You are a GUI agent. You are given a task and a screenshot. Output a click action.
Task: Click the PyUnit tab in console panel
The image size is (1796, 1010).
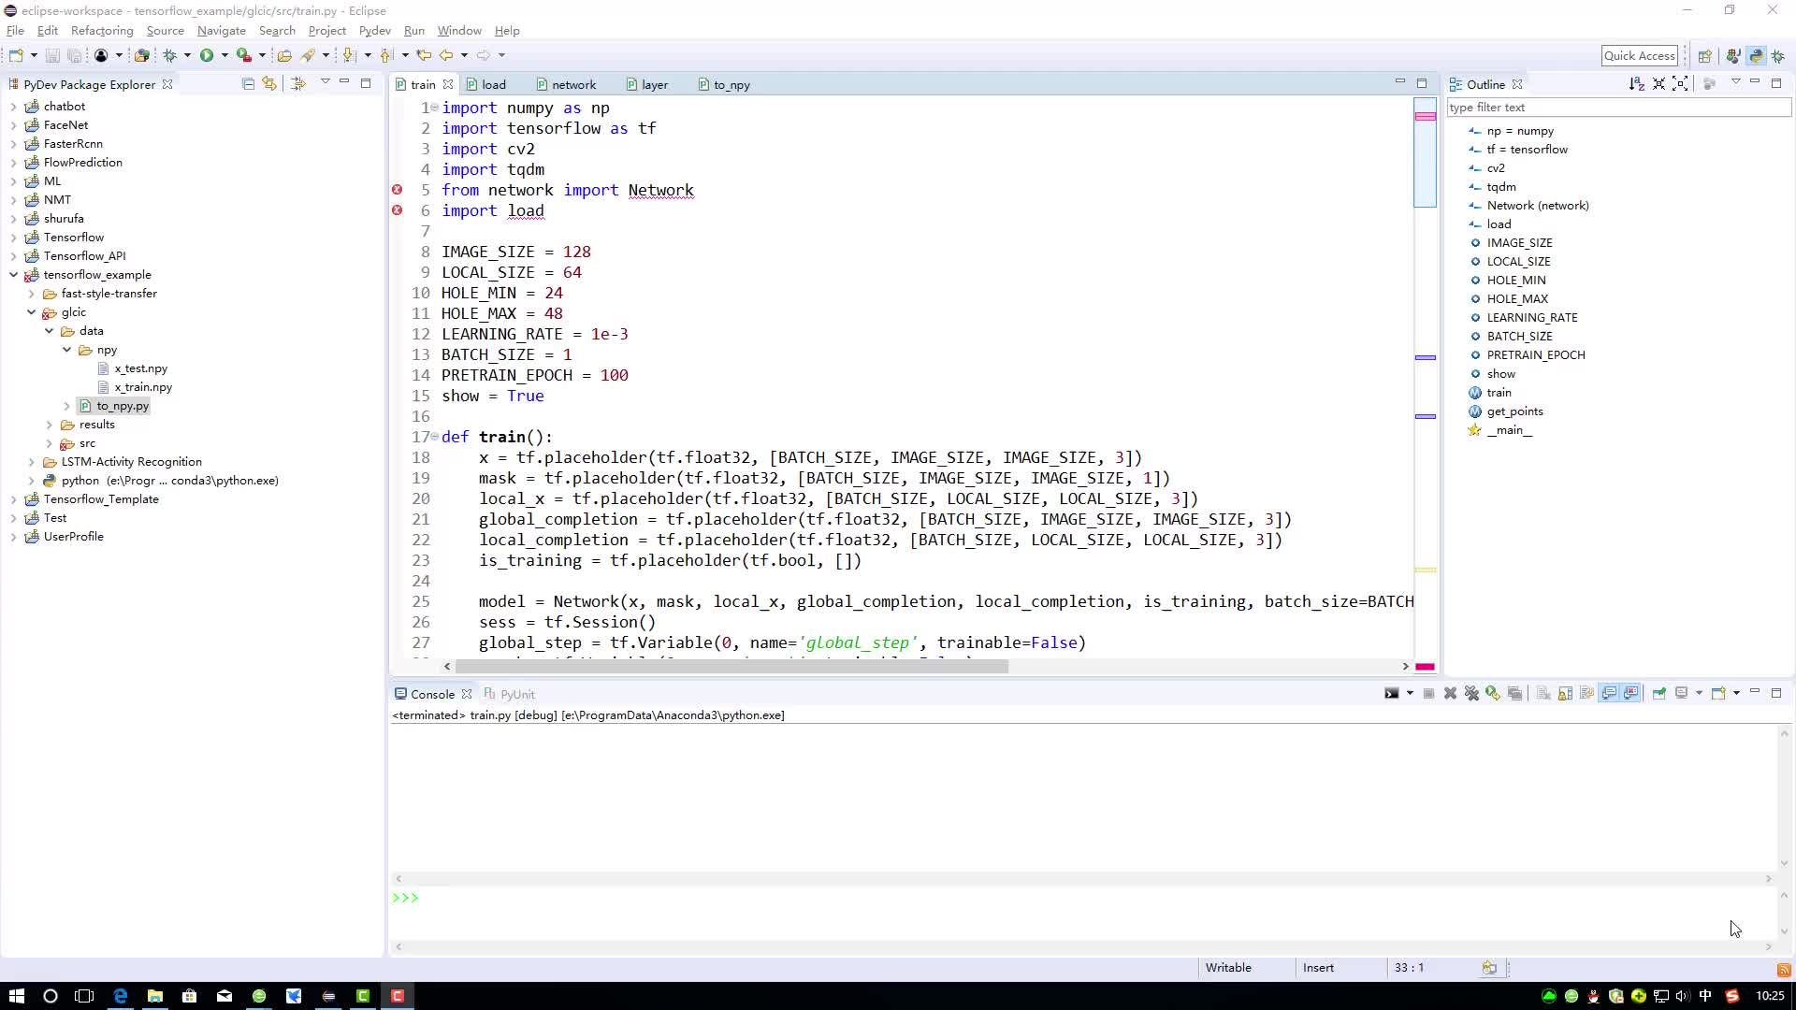(x=517, y=694)
